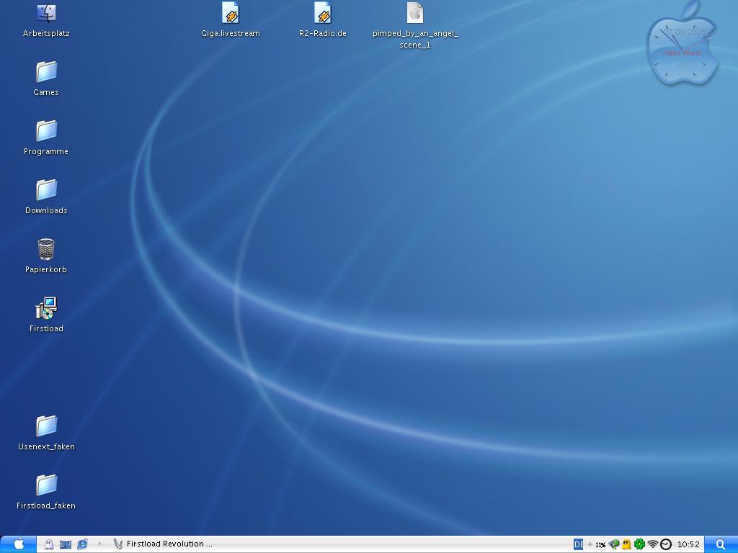Select the Papierkorb trash icon
This screenshot has height=553, width=738.
click(46, 256)
